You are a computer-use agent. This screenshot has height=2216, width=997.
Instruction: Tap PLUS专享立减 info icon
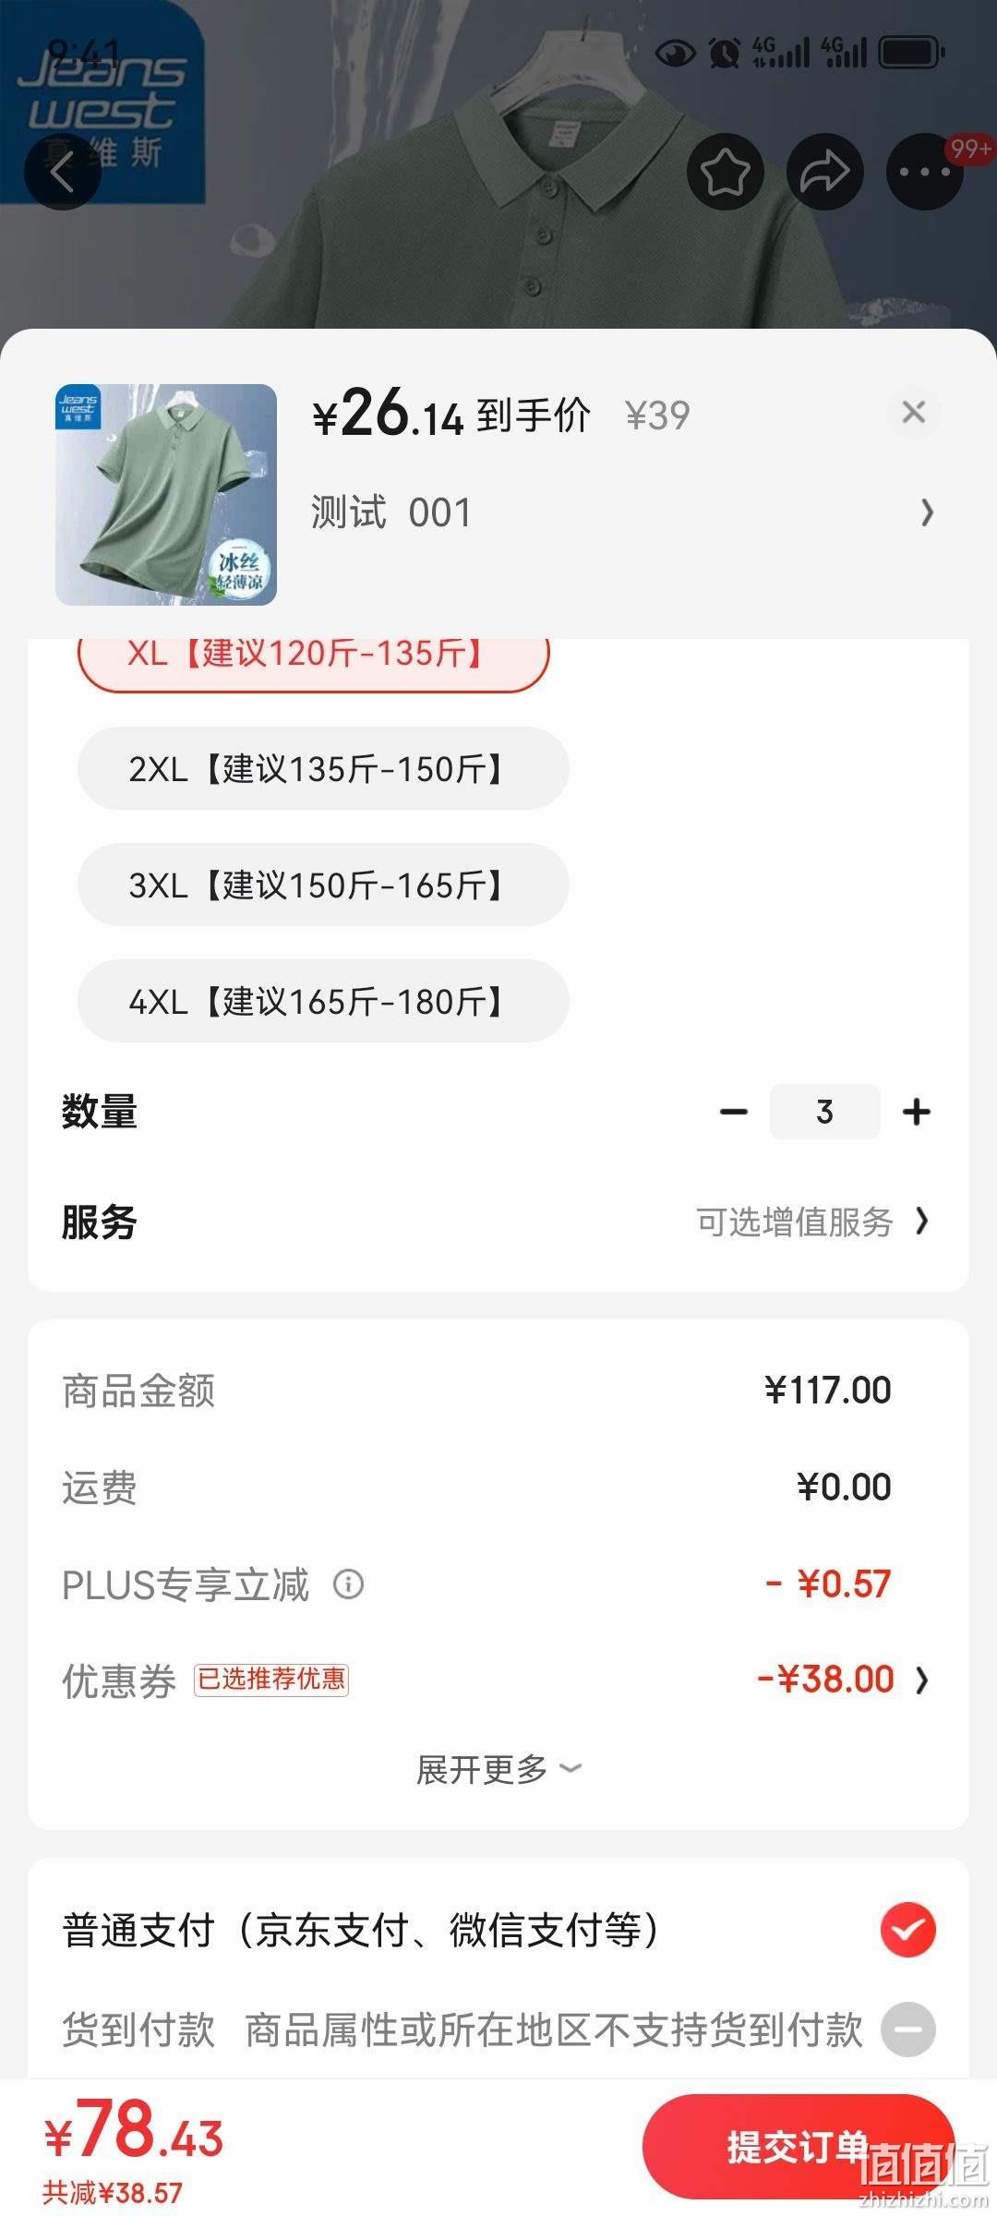[348, 1584]
